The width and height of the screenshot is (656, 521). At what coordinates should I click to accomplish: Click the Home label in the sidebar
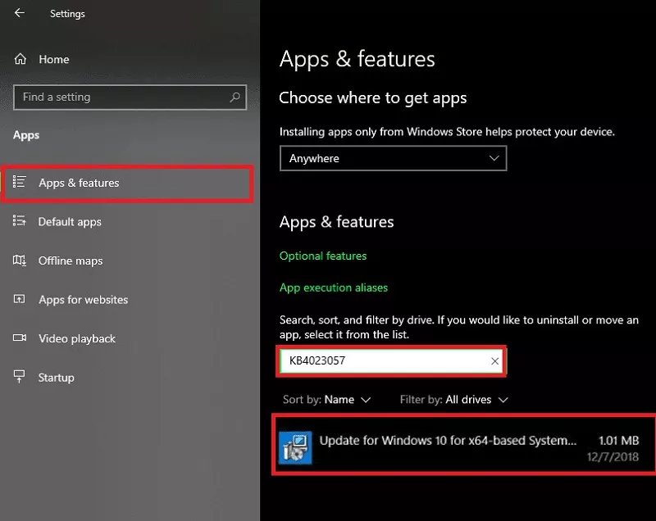[54, 59]
